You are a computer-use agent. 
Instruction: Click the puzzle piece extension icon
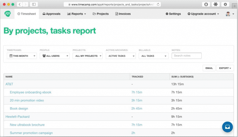click(215, 5)
